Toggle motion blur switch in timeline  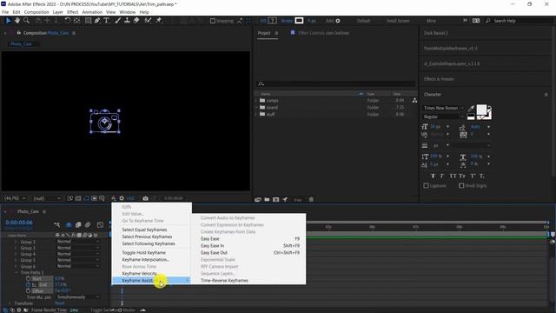(87, 224)
